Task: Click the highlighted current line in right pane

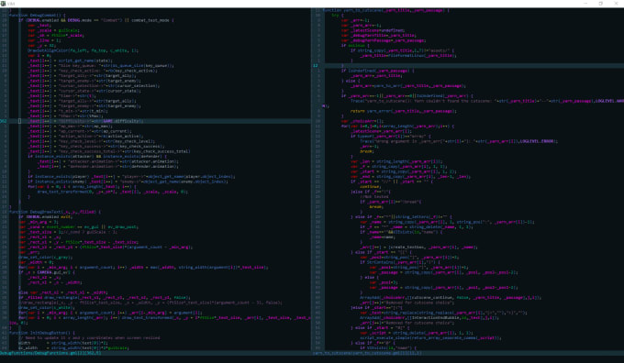Action: click(468, 66)
